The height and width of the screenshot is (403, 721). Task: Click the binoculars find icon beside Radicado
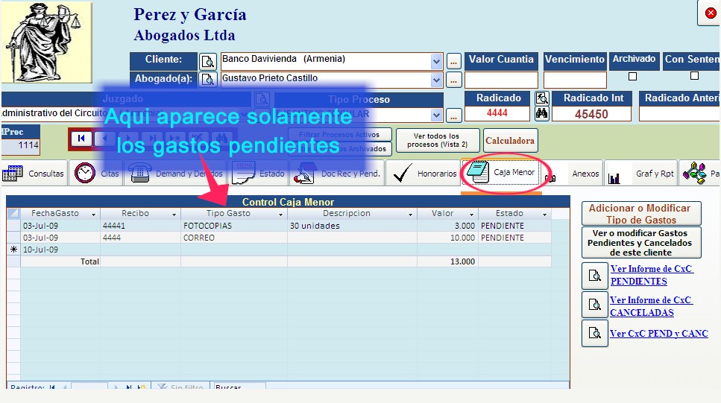coord(541,113)
